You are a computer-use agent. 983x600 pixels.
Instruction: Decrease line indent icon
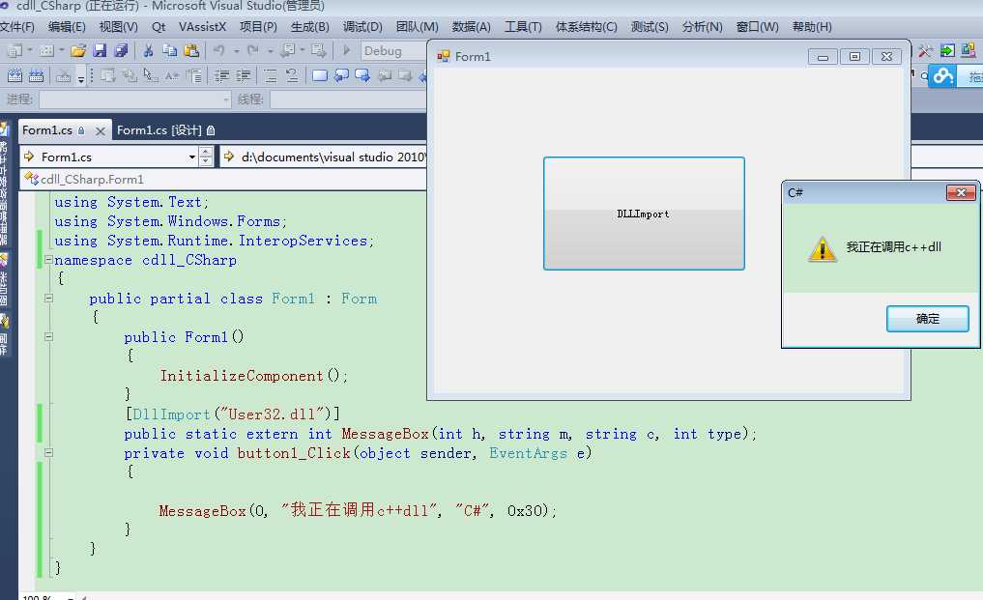(222, 76)
